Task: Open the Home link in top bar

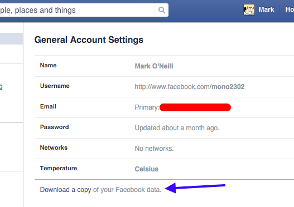Action: (x=290, y=9)
